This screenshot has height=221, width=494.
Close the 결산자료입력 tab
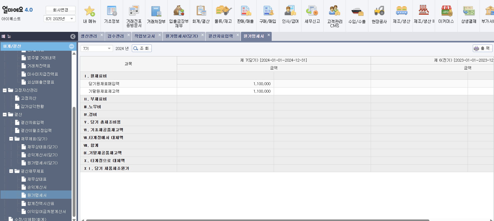[x=238, y=35]
